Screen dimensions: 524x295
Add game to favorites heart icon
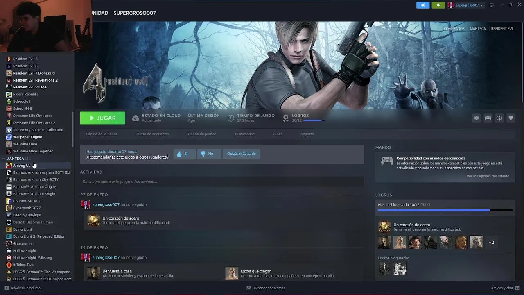pos(511,118)
